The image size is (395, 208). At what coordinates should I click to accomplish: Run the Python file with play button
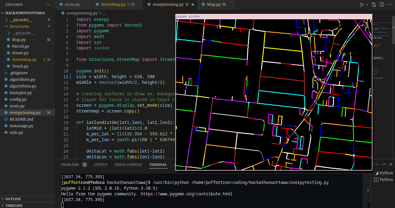[x=362, y=5]
